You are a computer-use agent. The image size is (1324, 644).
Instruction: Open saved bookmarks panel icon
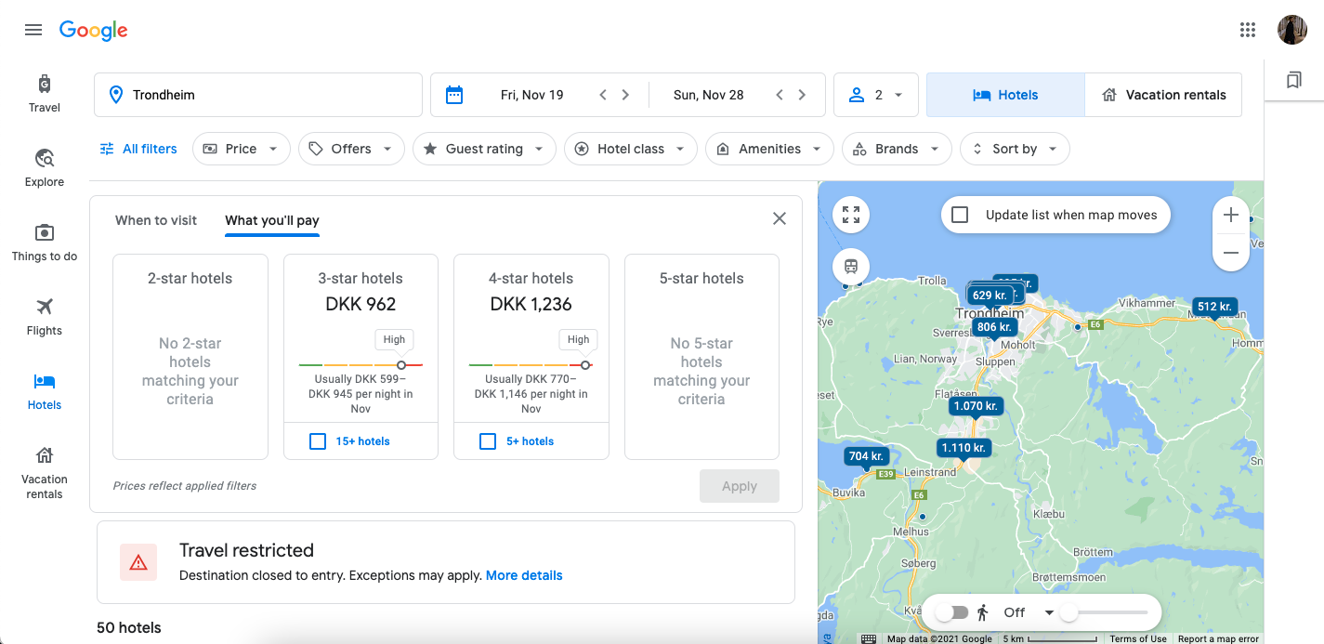coord(1293,81)
